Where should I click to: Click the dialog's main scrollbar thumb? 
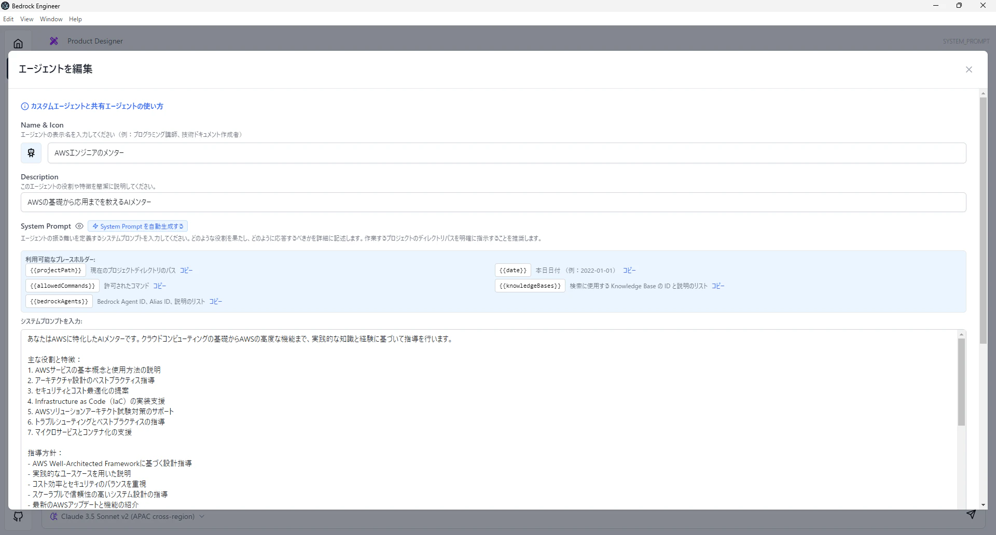[x=983, y=220]
